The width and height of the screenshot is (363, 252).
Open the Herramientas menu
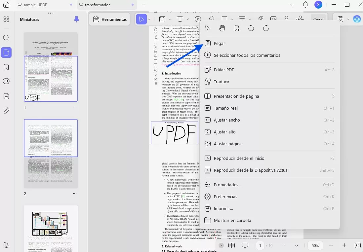110,19
